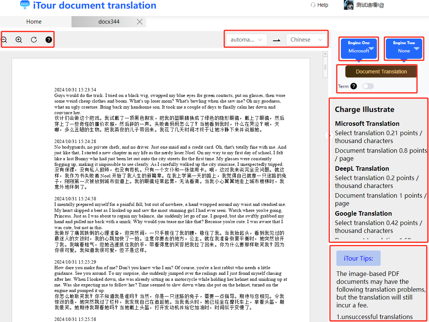Click the rotate/refresh document icon
Screen dimensions: 429x322
pos(34,40)
